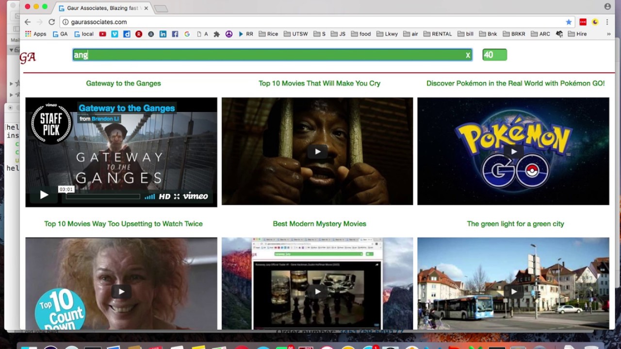
Task: Open 'Best Modern Mystery Movies' title link
Action: [319, 223]
